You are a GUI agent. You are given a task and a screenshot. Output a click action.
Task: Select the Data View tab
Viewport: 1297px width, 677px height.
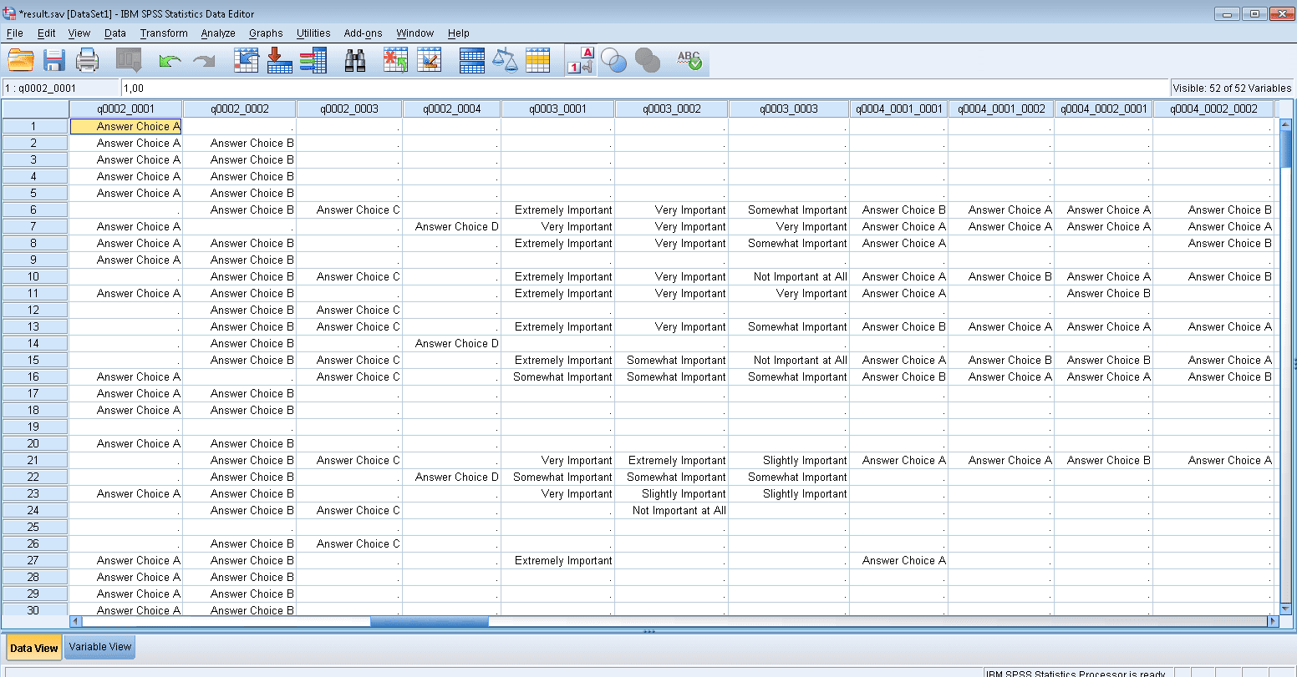pos(34,648)
